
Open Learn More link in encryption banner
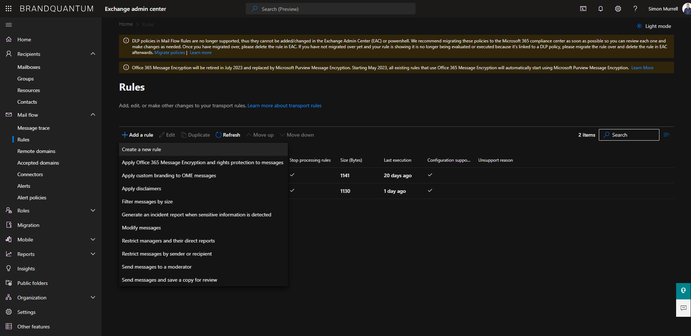(642, 68)
